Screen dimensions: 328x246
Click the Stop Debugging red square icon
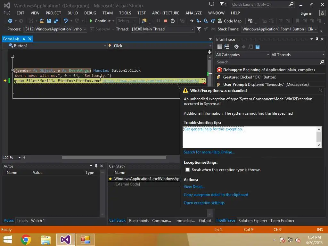pyautogui.click(x=166, y=21)
